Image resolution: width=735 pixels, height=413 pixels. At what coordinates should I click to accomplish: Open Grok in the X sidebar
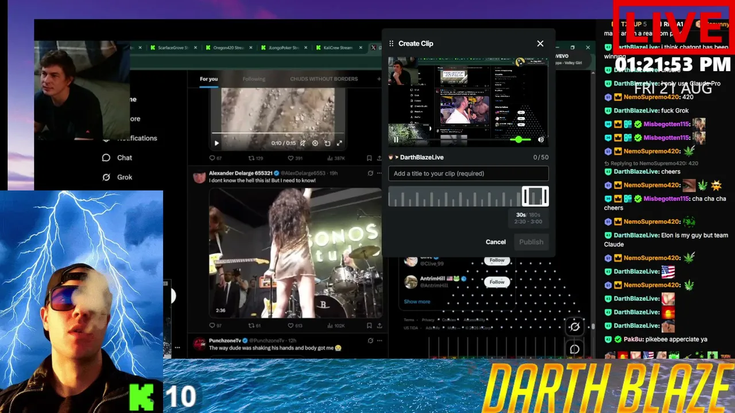click(117, 177)
